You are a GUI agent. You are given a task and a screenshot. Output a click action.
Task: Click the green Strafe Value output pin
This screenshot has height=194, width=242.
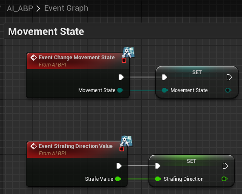point(118,179)
